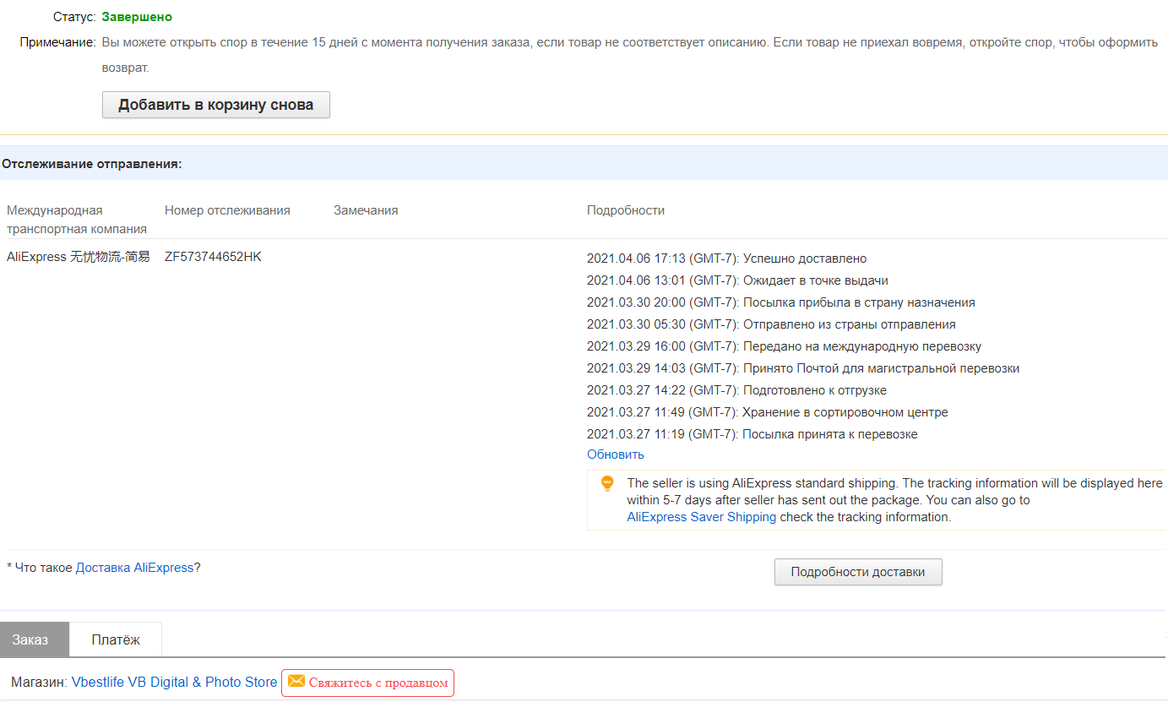Open Подробности доставки

click(857, 572)
